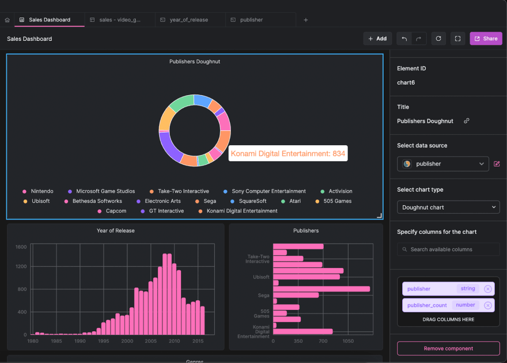This screenshot has height=363, width=507.
Task: Toggle Konami Digital Entertainment legend entry
Action: (x=238, y=211)
